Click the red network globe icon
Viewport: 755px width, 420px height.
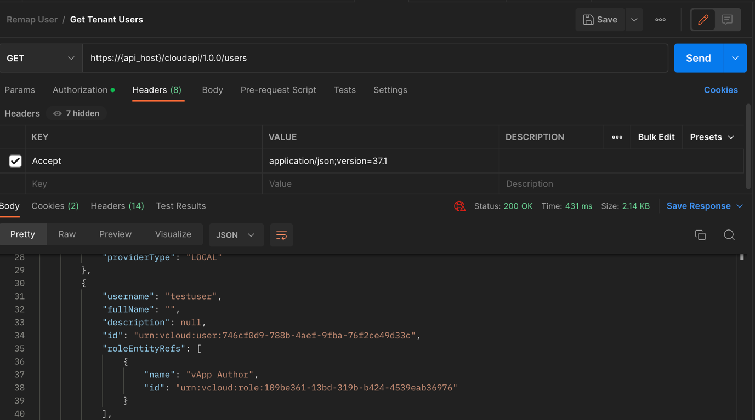[459, 206]
